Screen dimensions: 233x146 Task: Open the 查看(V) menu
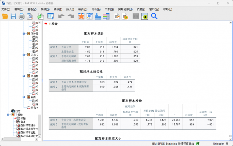pos(32,9)
